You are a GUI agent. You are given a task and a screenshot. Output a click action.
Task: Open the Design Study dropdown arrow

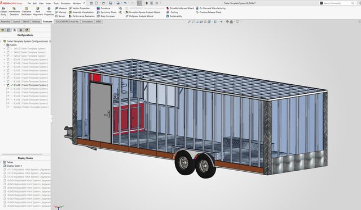tap(3, 17)
